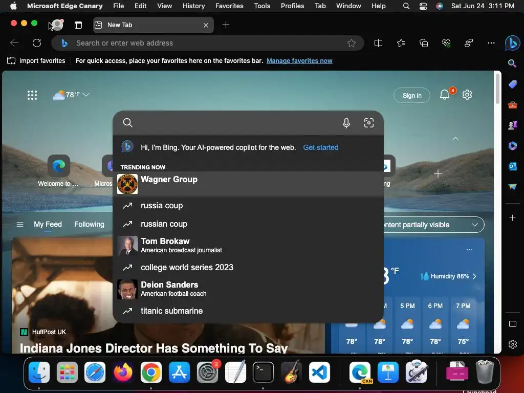Open split screen icon in toolbar
The image size is (524, 393).
(378, 43)
